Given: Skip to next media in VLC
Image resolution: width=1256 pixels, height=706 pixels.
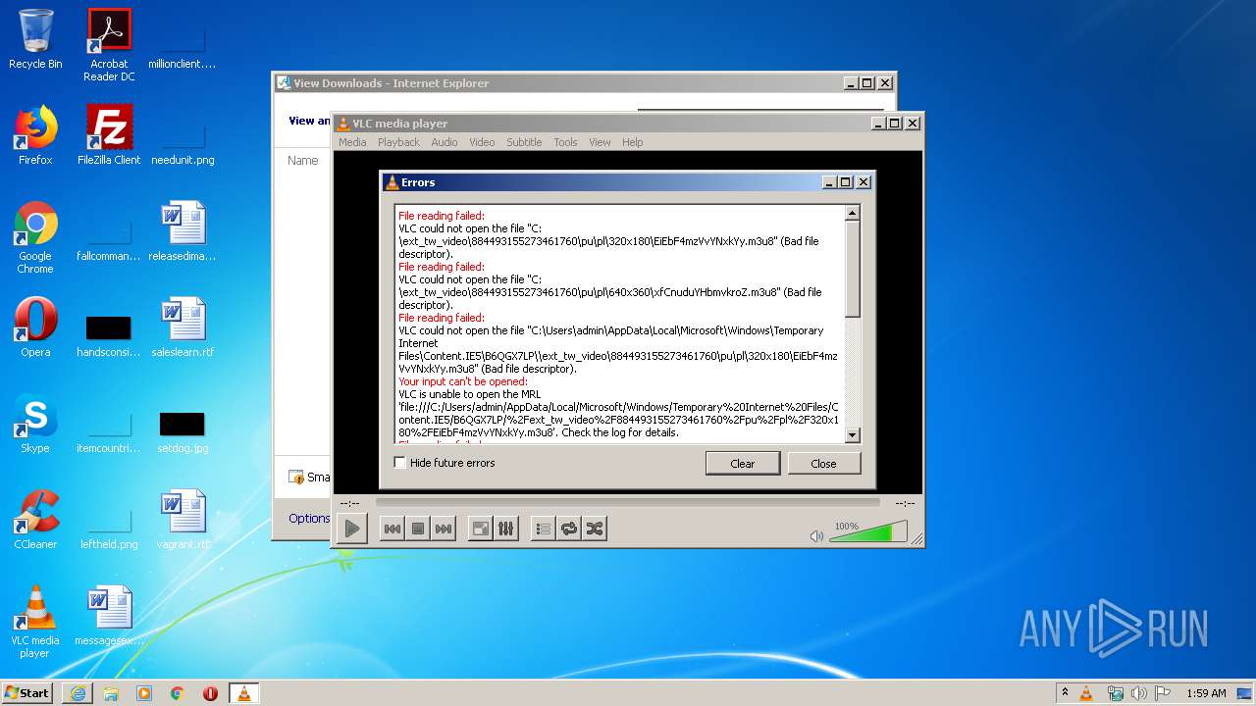Looking at the screenshot, I should pyautogui.click(x=444, y=529).
